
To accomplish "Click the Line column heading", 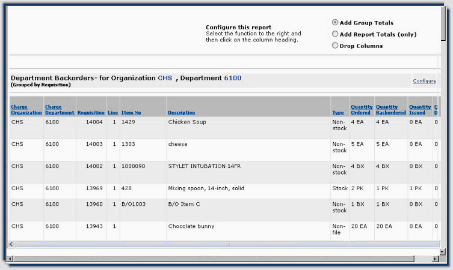I will point(112,113).
